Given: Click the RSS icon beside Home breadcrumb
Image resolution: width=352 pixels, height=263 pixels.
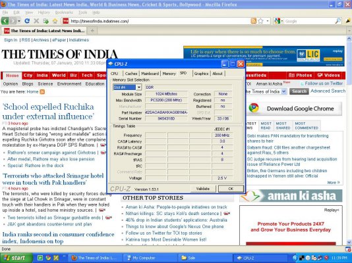Looking at the screenshot, I should click(x=42, y=92).
